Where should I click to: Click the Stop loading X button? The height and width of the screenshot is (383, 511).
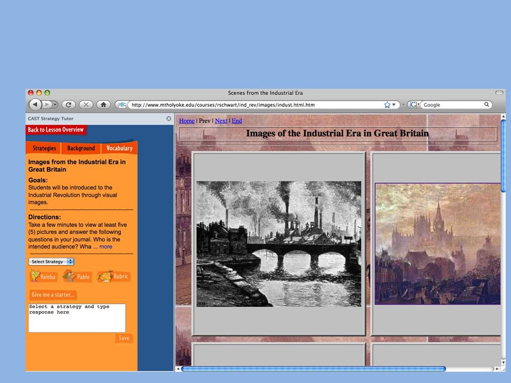[86, 105]
